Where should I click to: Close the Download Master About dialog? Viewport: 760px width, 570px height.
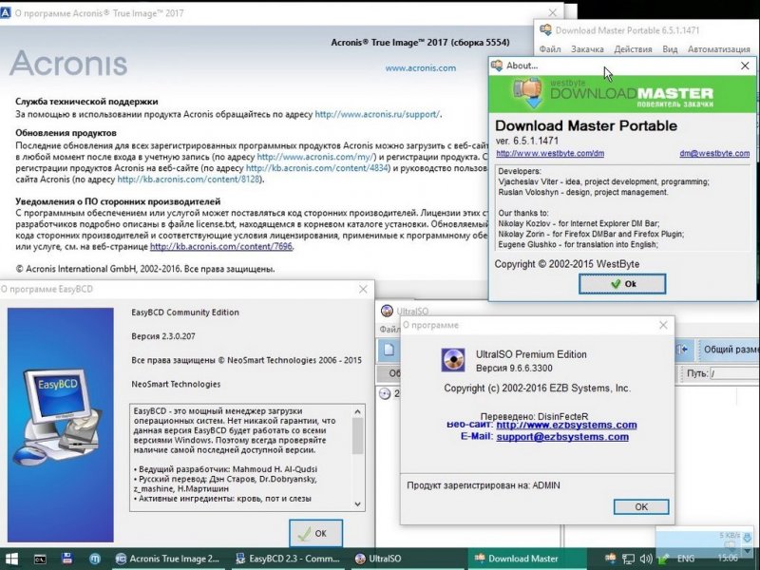[745, 66]
